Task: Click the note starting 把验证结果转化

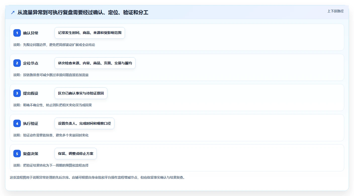Action: click(51, 165)
